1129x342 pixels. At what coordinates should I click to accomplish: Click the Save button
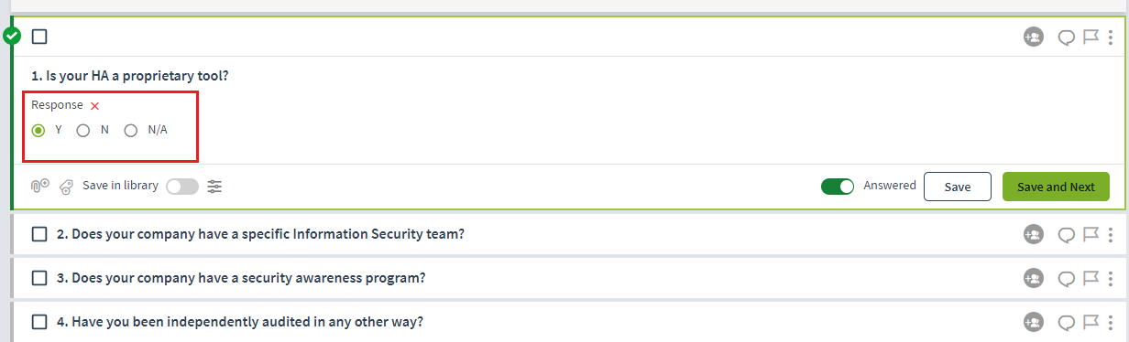point(958,187)
